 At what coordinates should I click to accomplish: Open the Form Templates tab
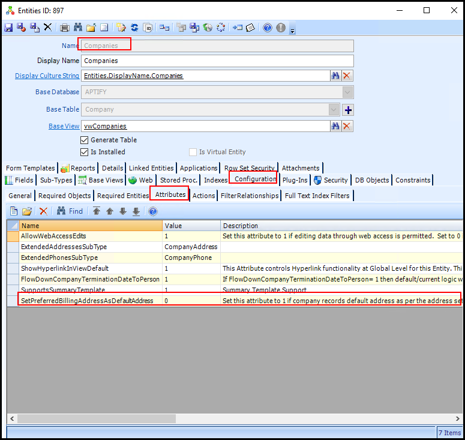click(x=31, y=168)
